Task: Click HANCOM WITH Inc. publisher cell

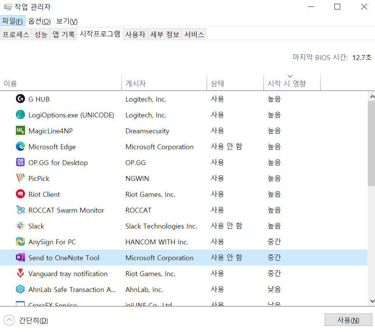Action: pyautogui.click(x=157, y=242)
